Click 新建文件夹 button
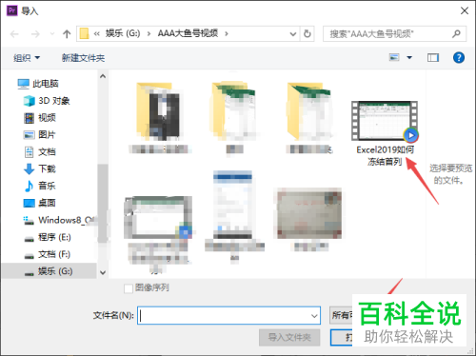The image size is (476, 356). [x=83, y=58]
